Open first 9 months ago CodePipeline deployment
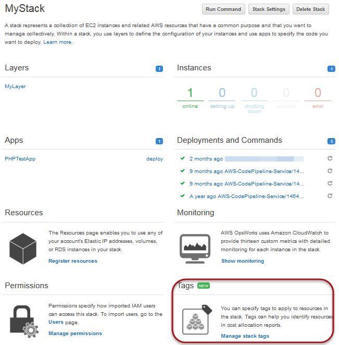 click(x=247, y=171)
